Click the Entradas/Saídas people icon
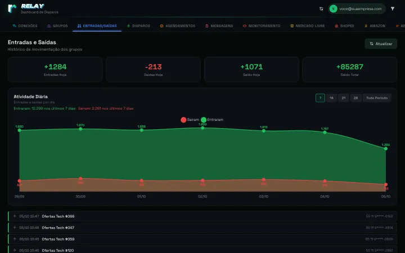 click(79, 26)
